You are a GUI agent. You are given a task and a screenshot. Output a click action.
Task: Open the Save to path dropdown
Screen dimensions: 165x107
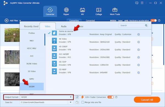pyautogui.click(x=71, y=102)
